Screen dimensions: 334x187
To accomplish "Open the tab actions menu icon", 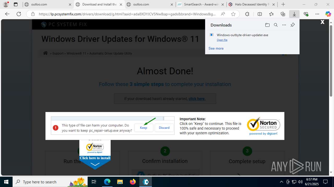I will [x=16, y=4].
